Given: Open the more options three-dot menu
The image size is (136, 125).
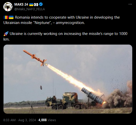Looking at the screenshot, I should tap(130, 4).
